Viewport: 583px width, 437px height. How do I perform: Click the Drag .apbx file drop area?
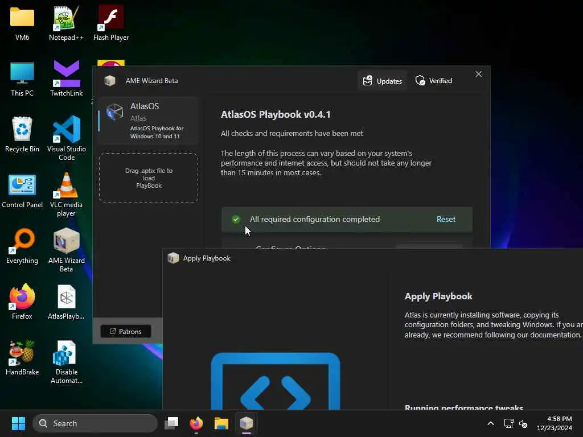coord(149,178)
